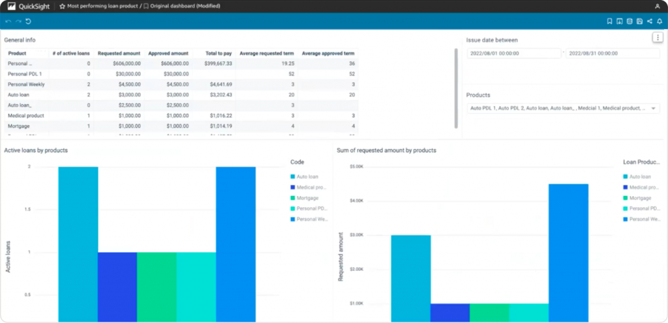Viewport: 668px width, 323px height.
Task: Click the General info visual title
Action: coord(20,40)
